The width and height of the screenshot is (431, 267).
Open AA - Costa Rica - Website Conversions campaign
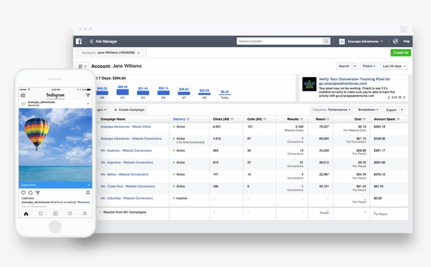point(128,186)
